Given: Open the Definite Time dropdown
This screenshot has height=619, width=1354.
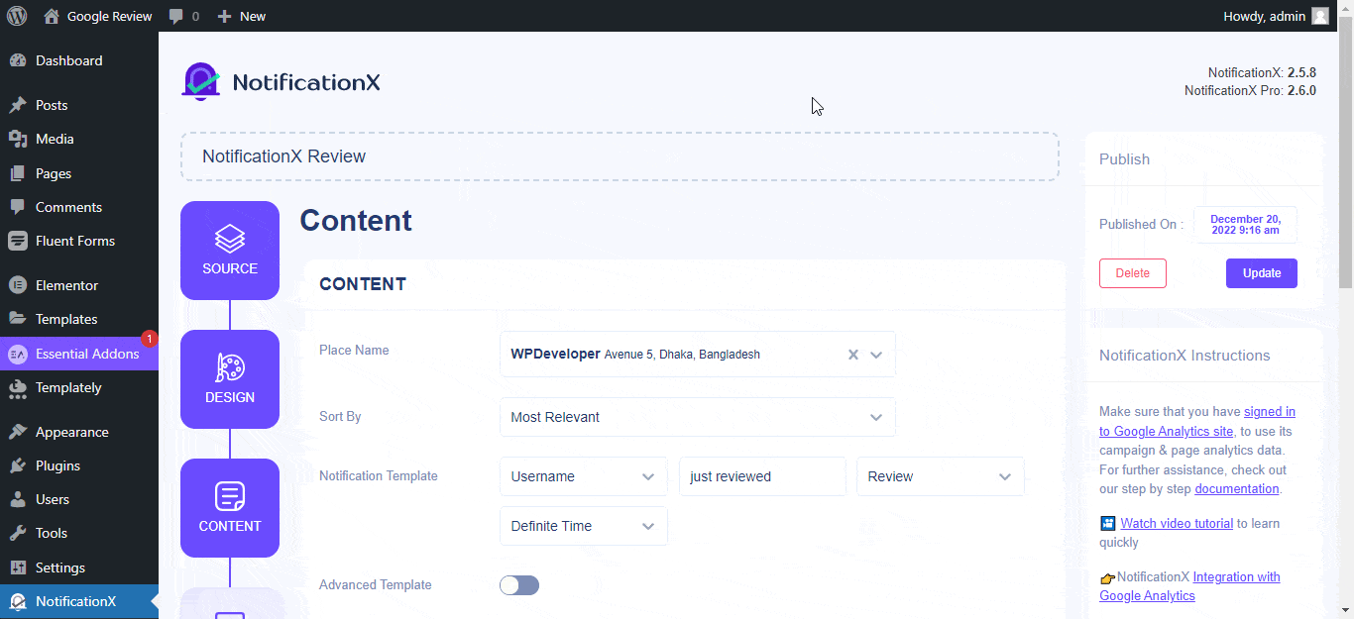Looking at the screenshot, I should click(584, 526).
